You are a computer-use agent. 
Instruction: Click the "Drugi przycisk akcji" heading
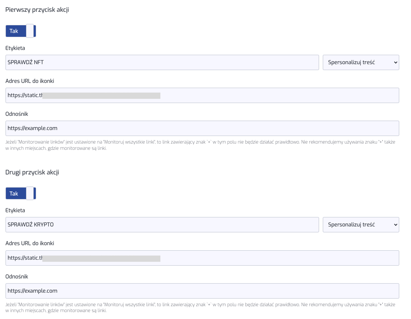tap(32, 172)
